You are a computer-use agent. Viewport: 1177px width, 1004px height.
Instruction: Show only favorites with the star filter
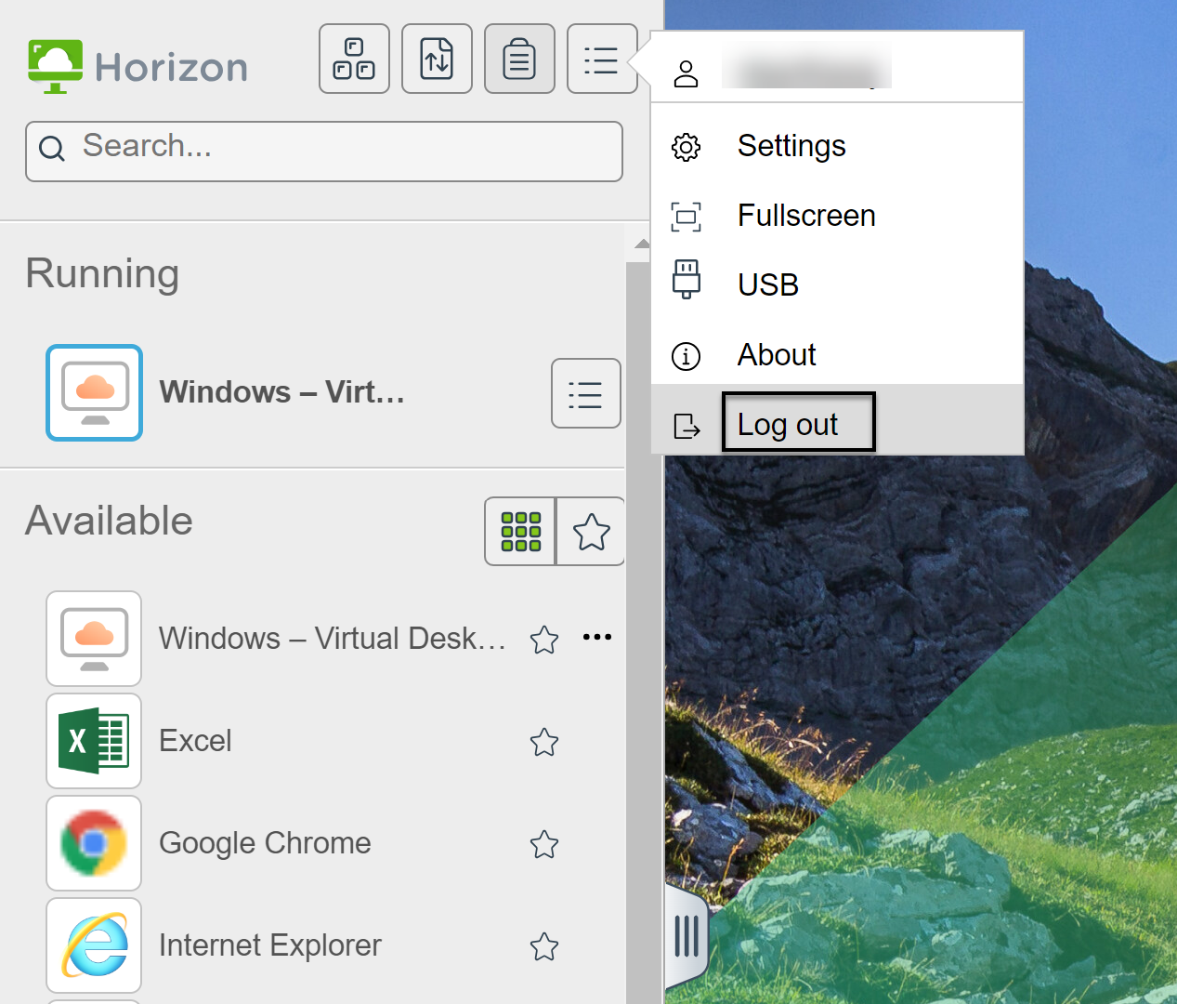pyautogui.click(x=591, y=532)
